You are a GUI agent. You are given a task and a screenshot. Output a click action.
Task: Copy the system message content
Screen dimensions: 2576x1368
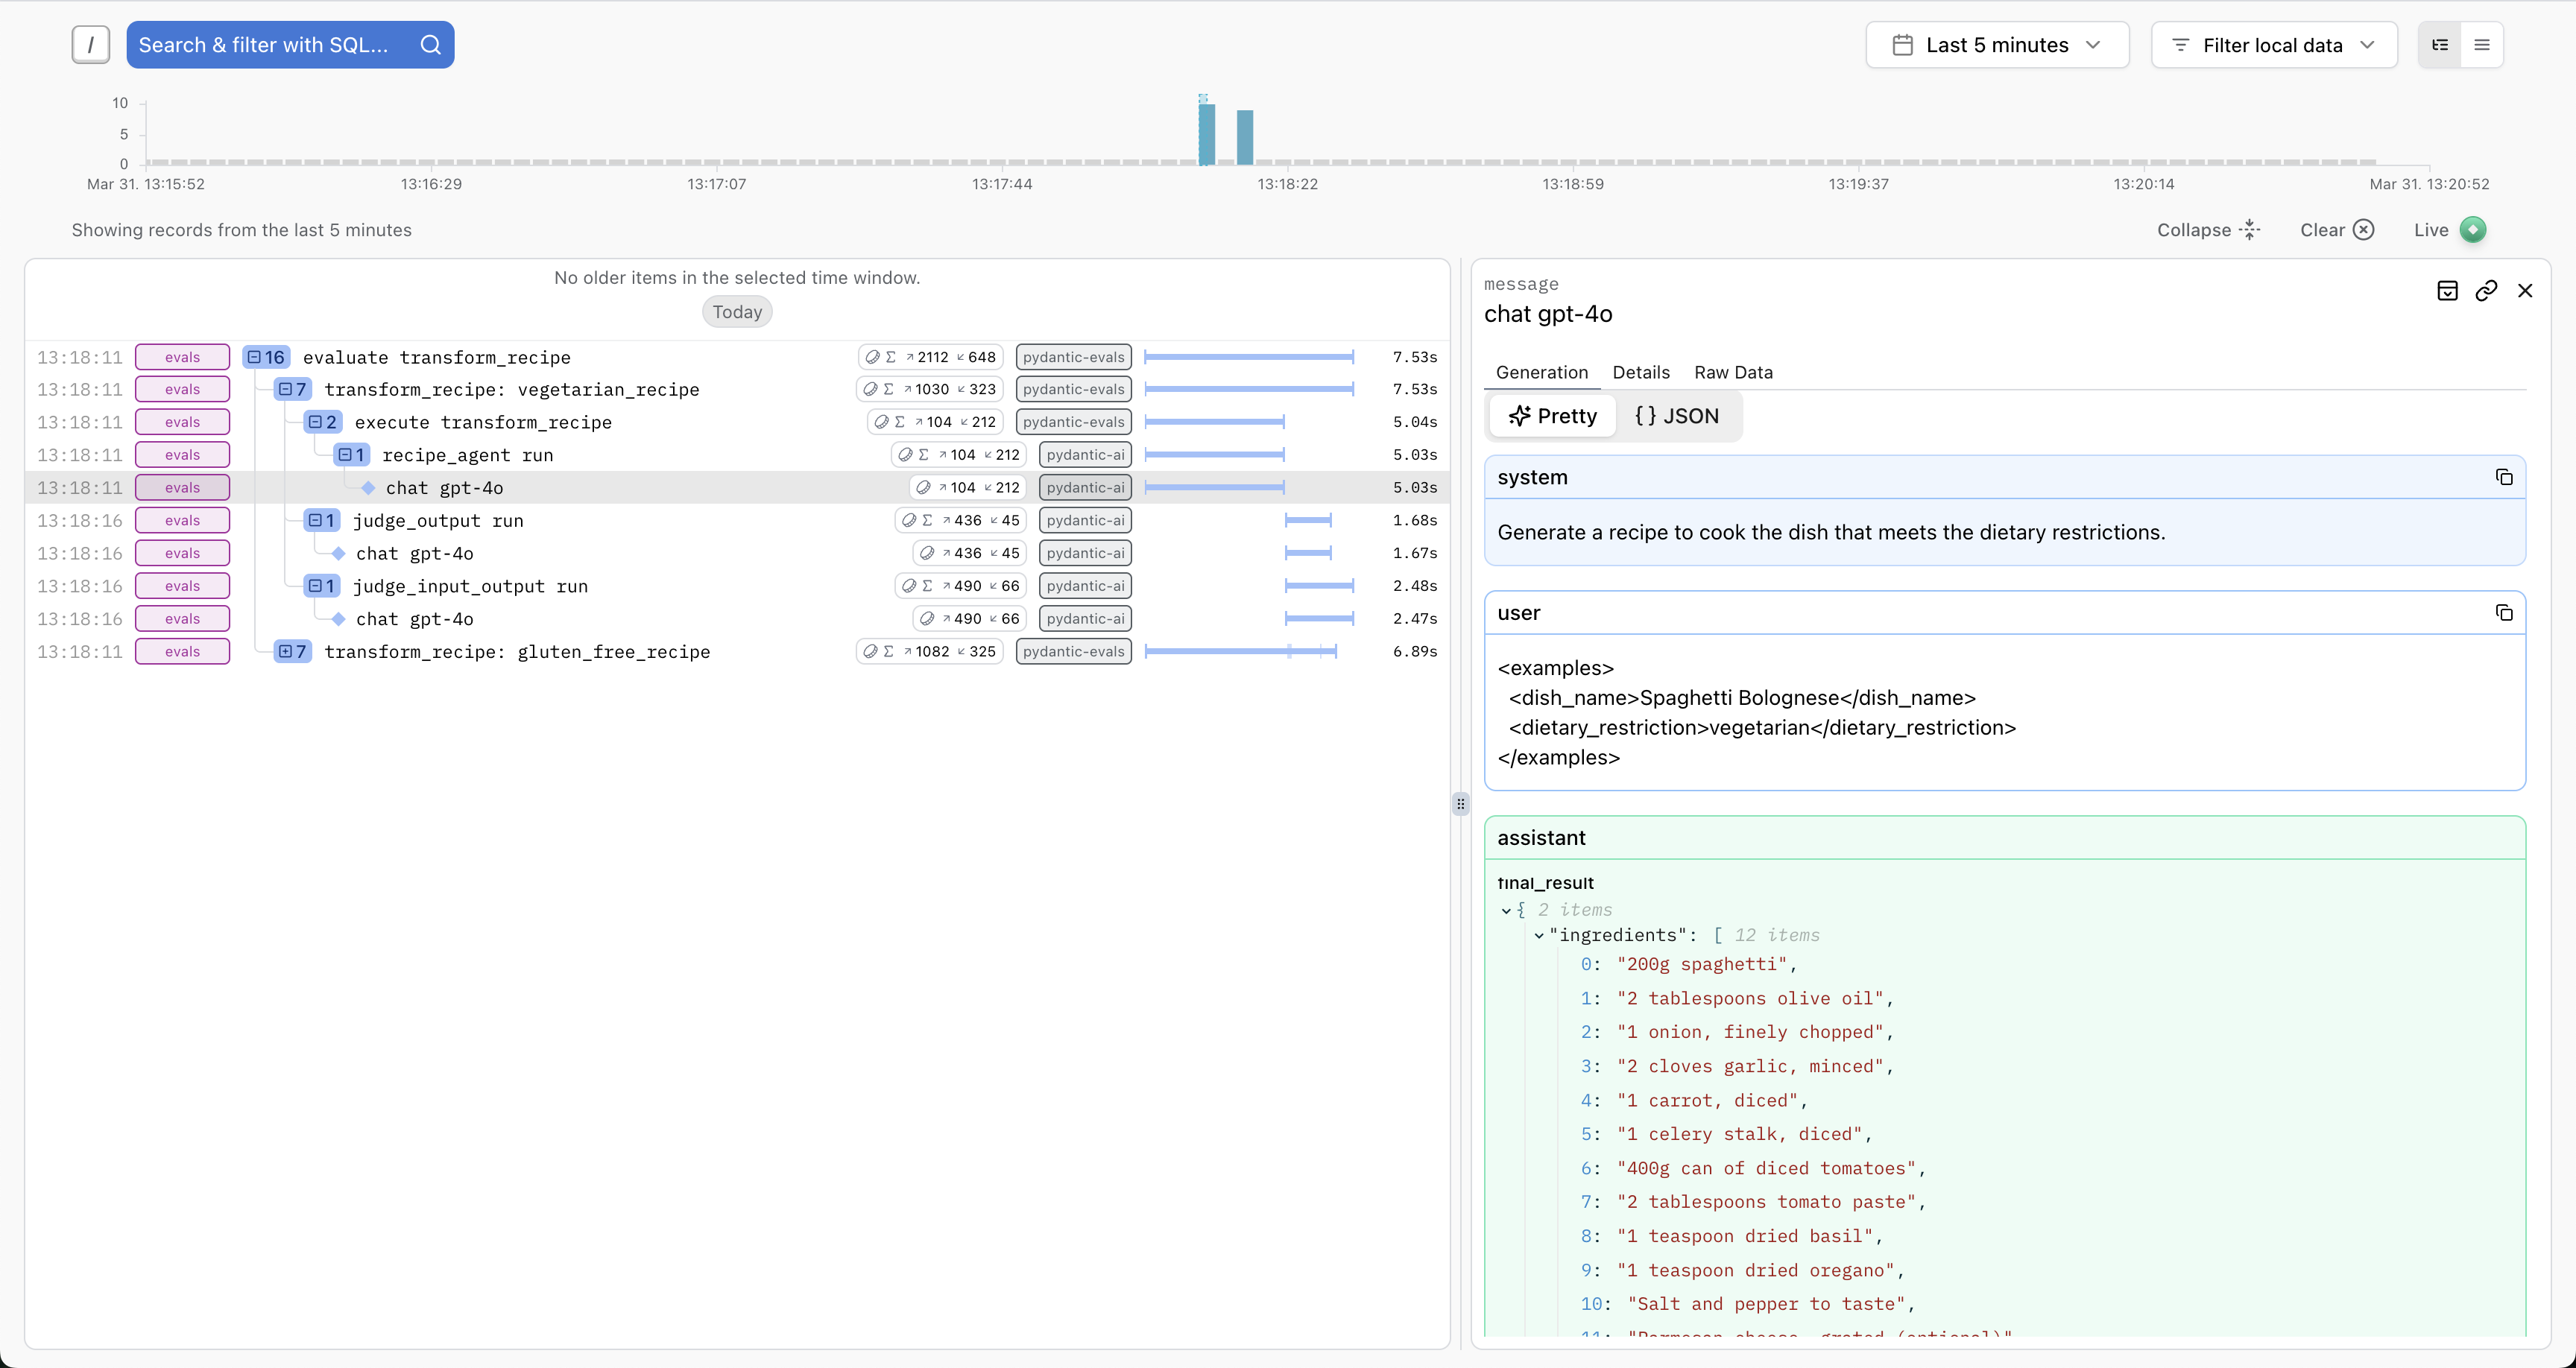(2505, 477)
